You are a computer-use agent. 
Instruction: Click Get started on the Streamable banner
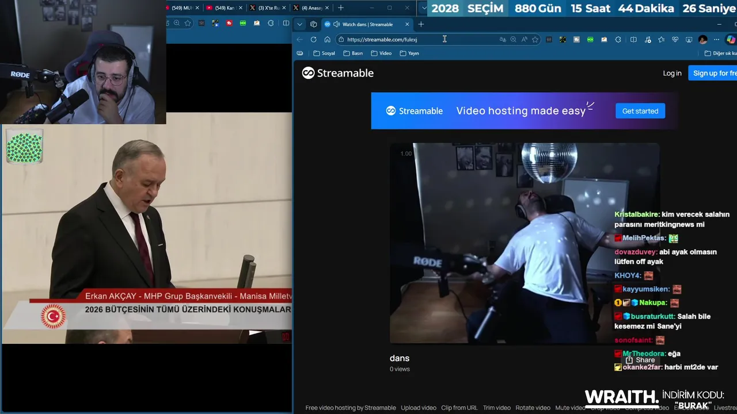tap(640, 111)
